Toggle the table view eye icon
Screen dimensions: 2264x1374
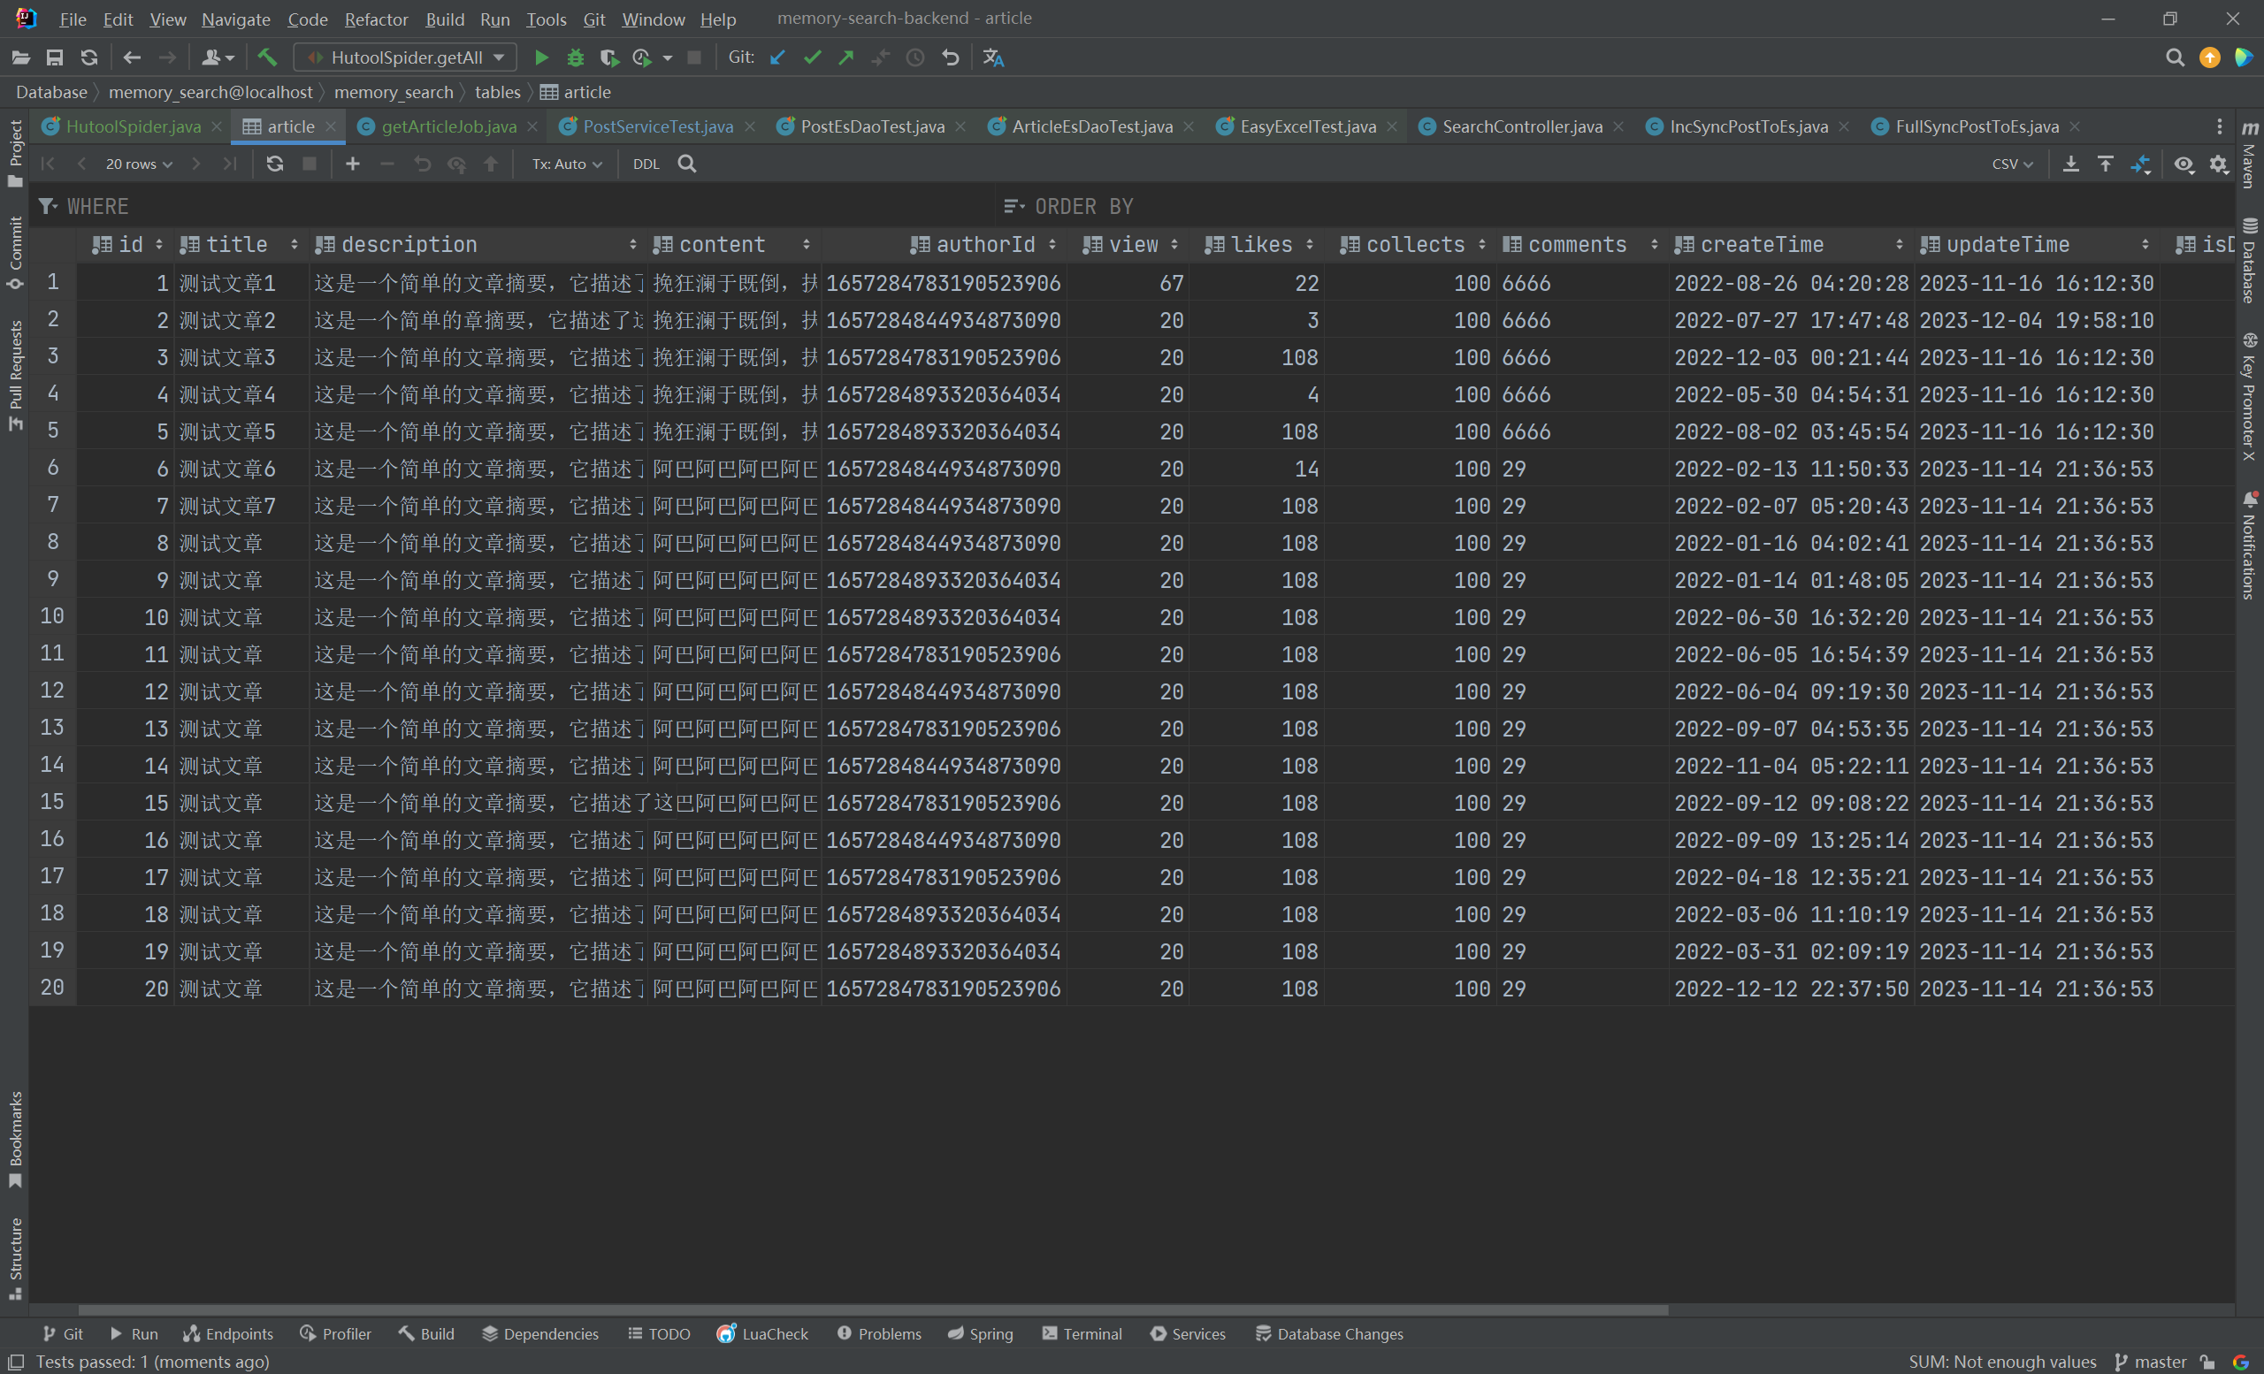click(2184, 164)
